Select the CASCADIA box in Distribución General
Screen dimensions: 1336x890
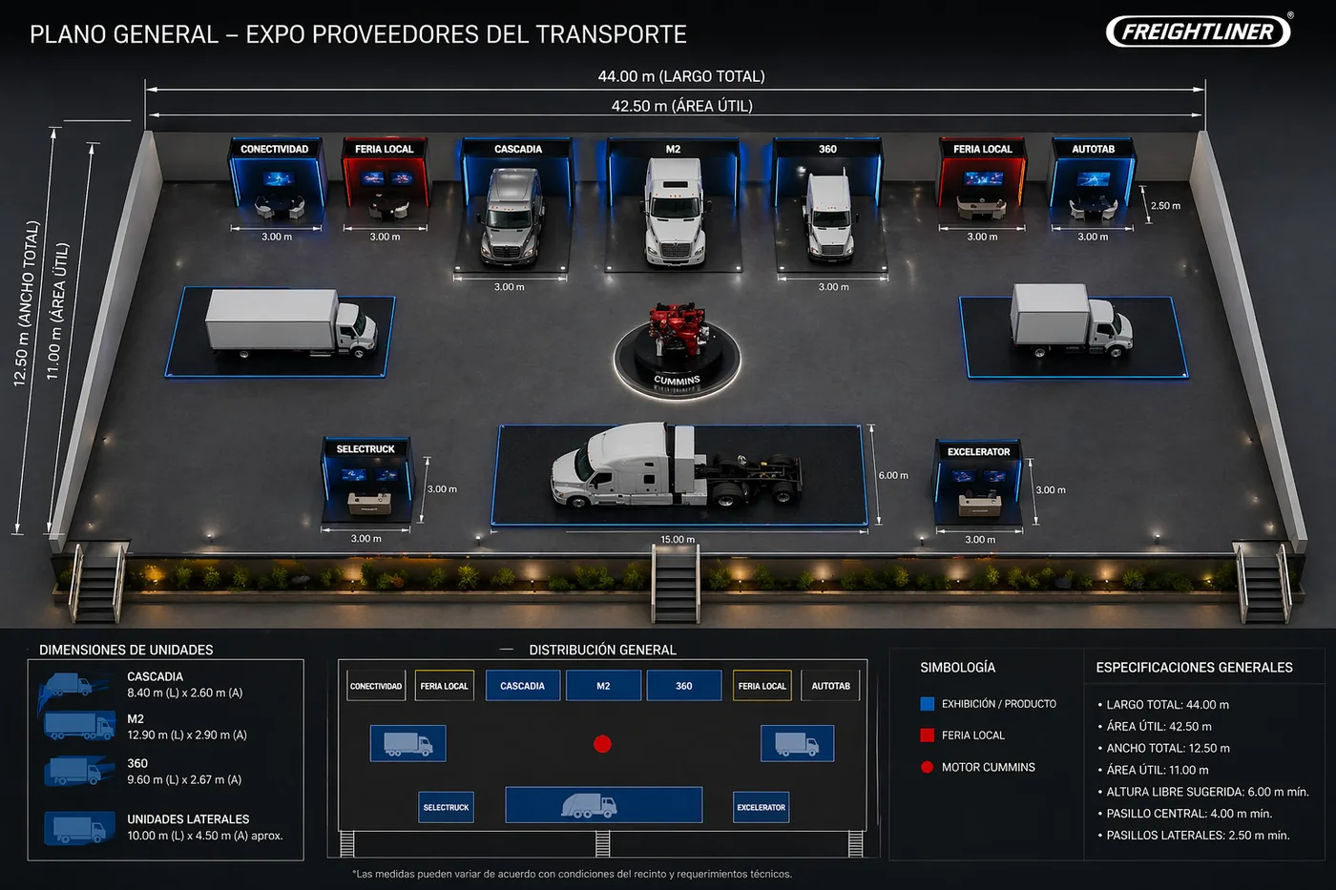[523, 686]
